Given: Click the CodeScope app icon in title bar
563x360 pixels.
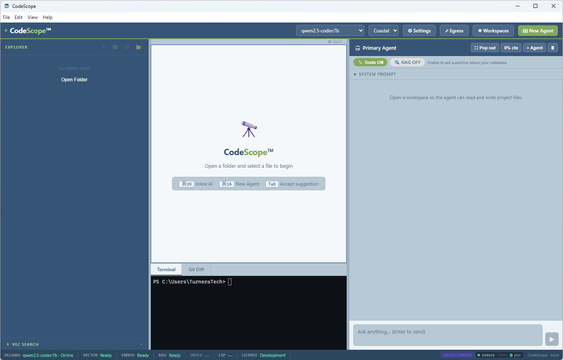Looking at the screenshot, I should click(7, 6).
